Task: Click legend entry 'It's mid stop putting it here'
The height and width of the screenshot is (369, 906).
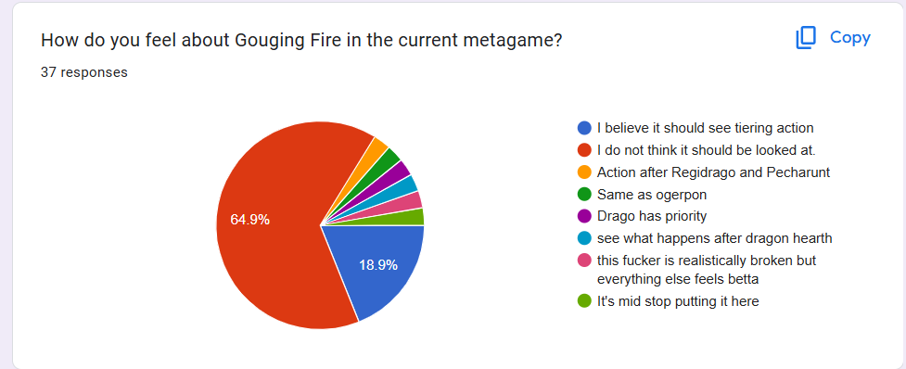Action: pos(678,301)
